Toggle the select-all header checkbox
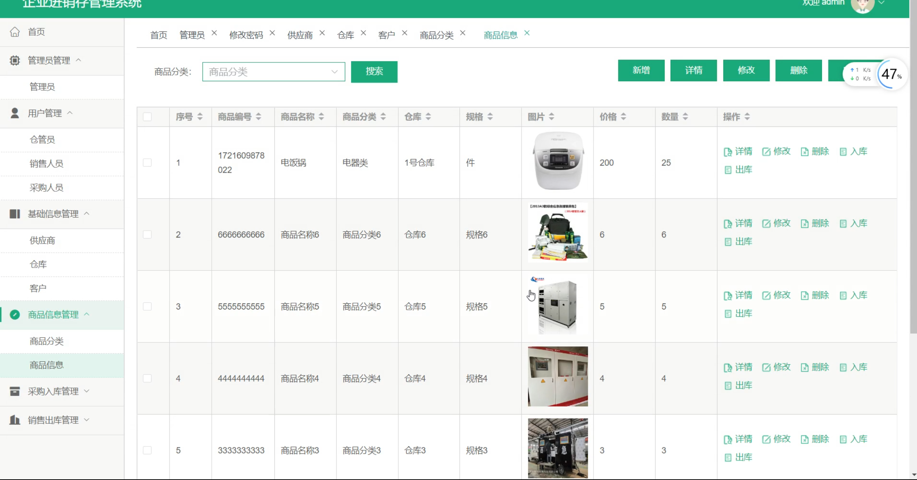Screen dimensions: 917x480 (147, 117)
